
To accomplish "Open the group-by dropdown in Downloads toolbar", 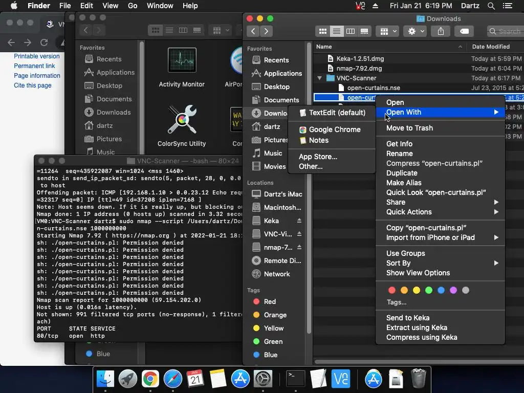I will pos(387,31).
